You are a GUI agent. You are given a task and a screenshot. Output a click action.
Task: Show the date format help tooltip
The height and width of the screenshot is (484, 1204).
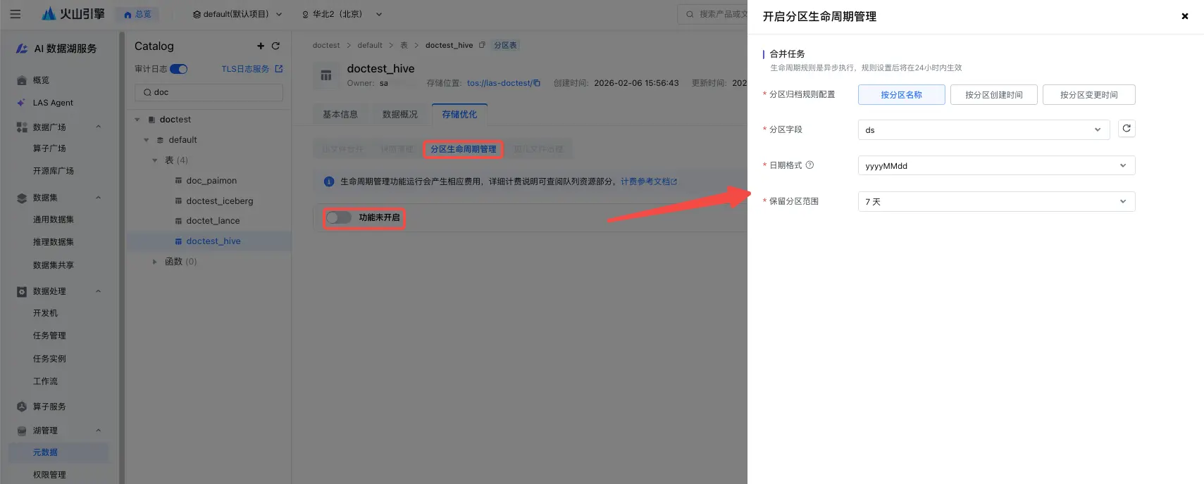(809, 165)
